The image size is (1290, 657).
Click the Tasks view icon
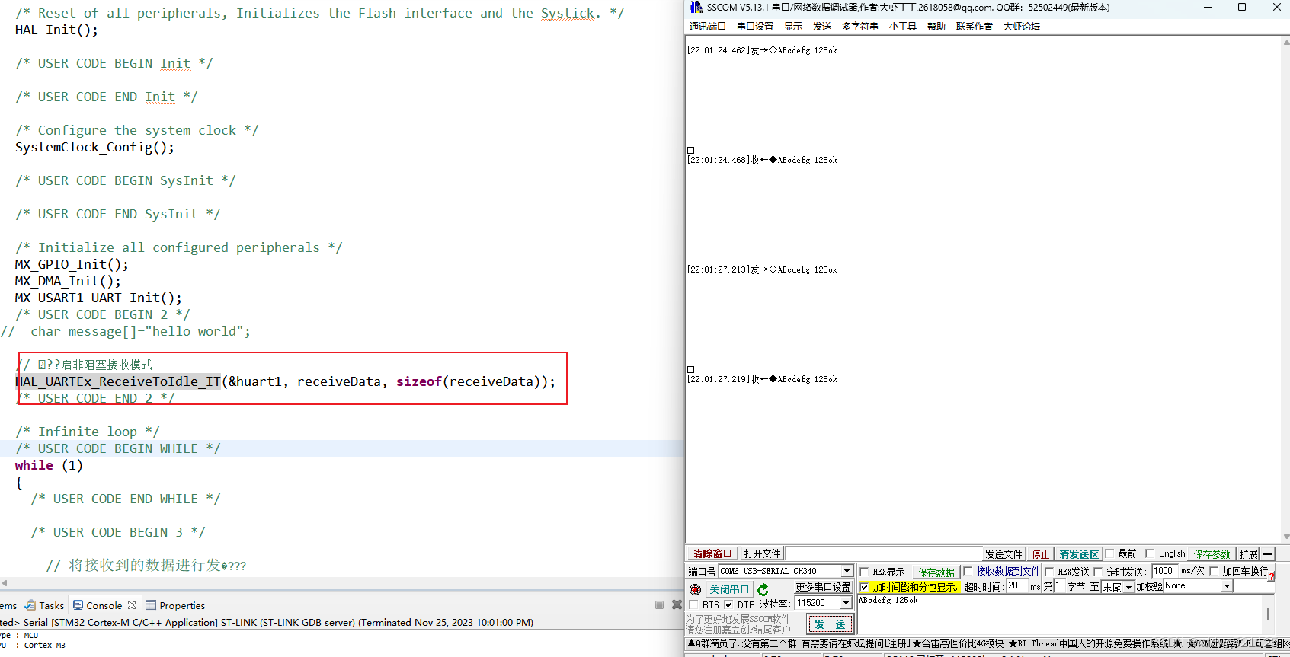(30, 605)
